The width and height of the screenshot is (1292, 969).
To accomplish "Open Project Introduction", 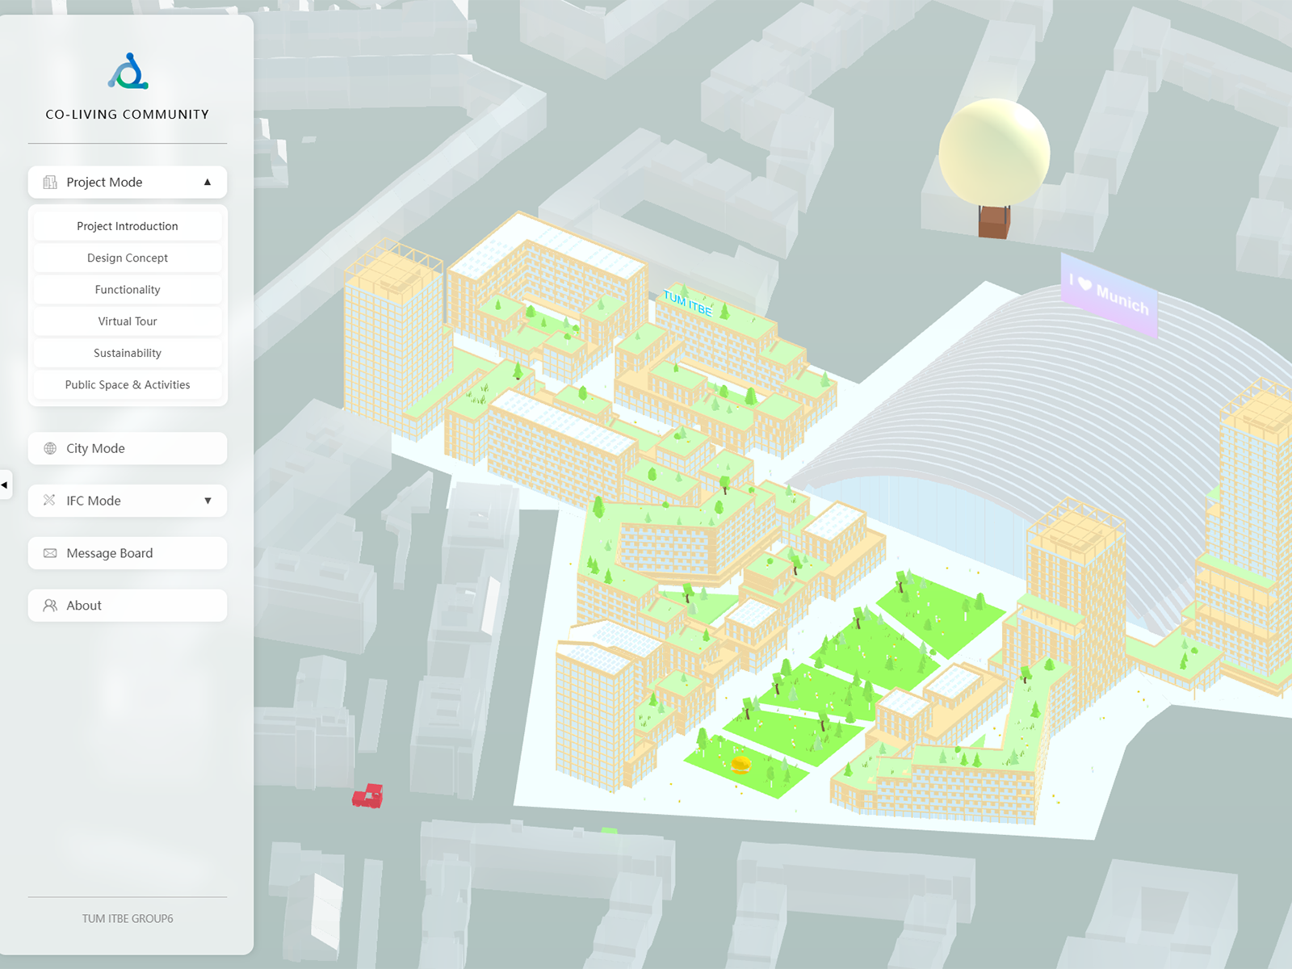I will pyautogui.click(x=128, y=226).
